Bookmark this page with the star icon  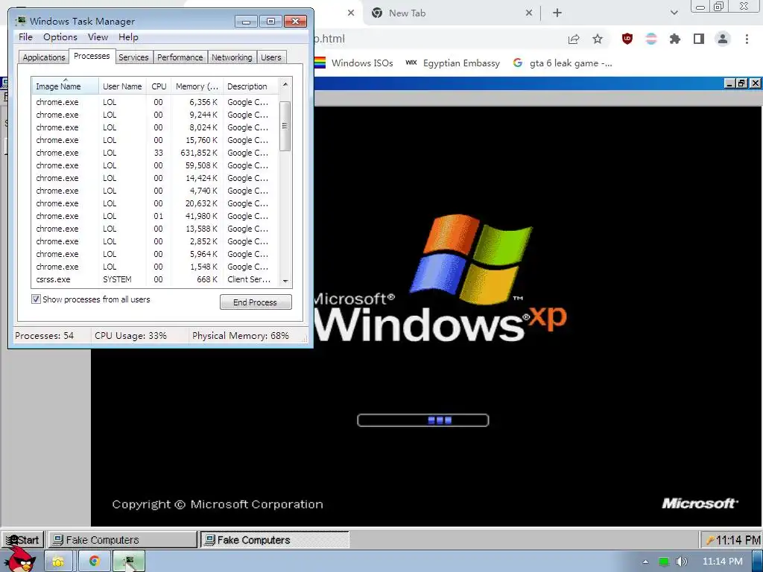(598, 39)
